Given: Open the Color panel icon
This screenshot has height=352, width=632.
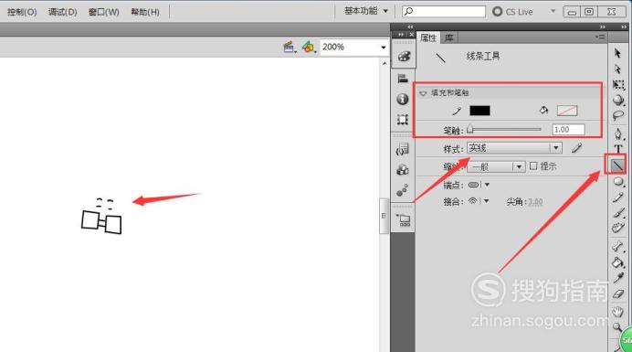Looking at the screenshot, I should (403, 57).
